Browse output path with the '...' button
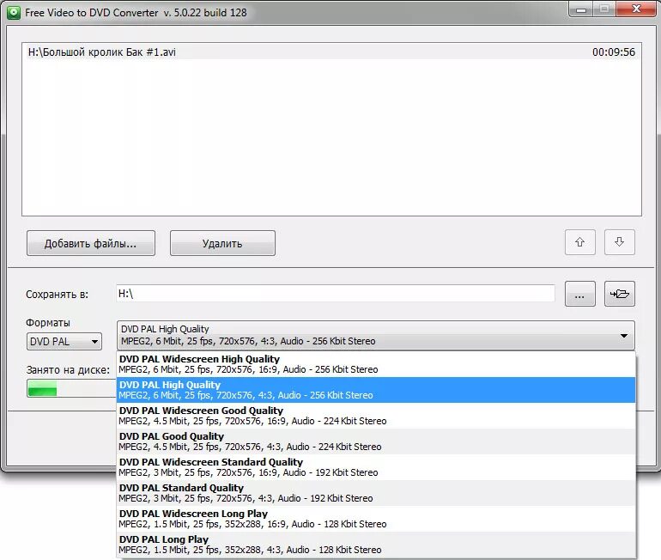The width and height of the screenshot is (661, 560). click(x=580, y=294)
